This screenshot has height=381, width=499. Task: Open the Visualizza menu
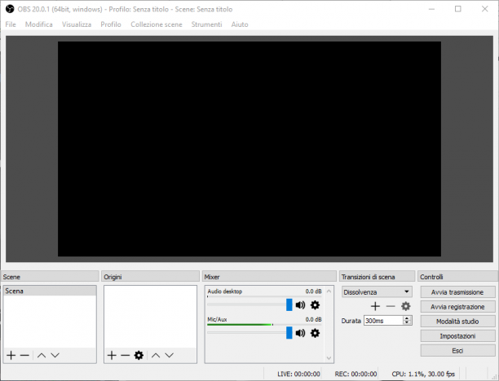click(x=77, y=24)
